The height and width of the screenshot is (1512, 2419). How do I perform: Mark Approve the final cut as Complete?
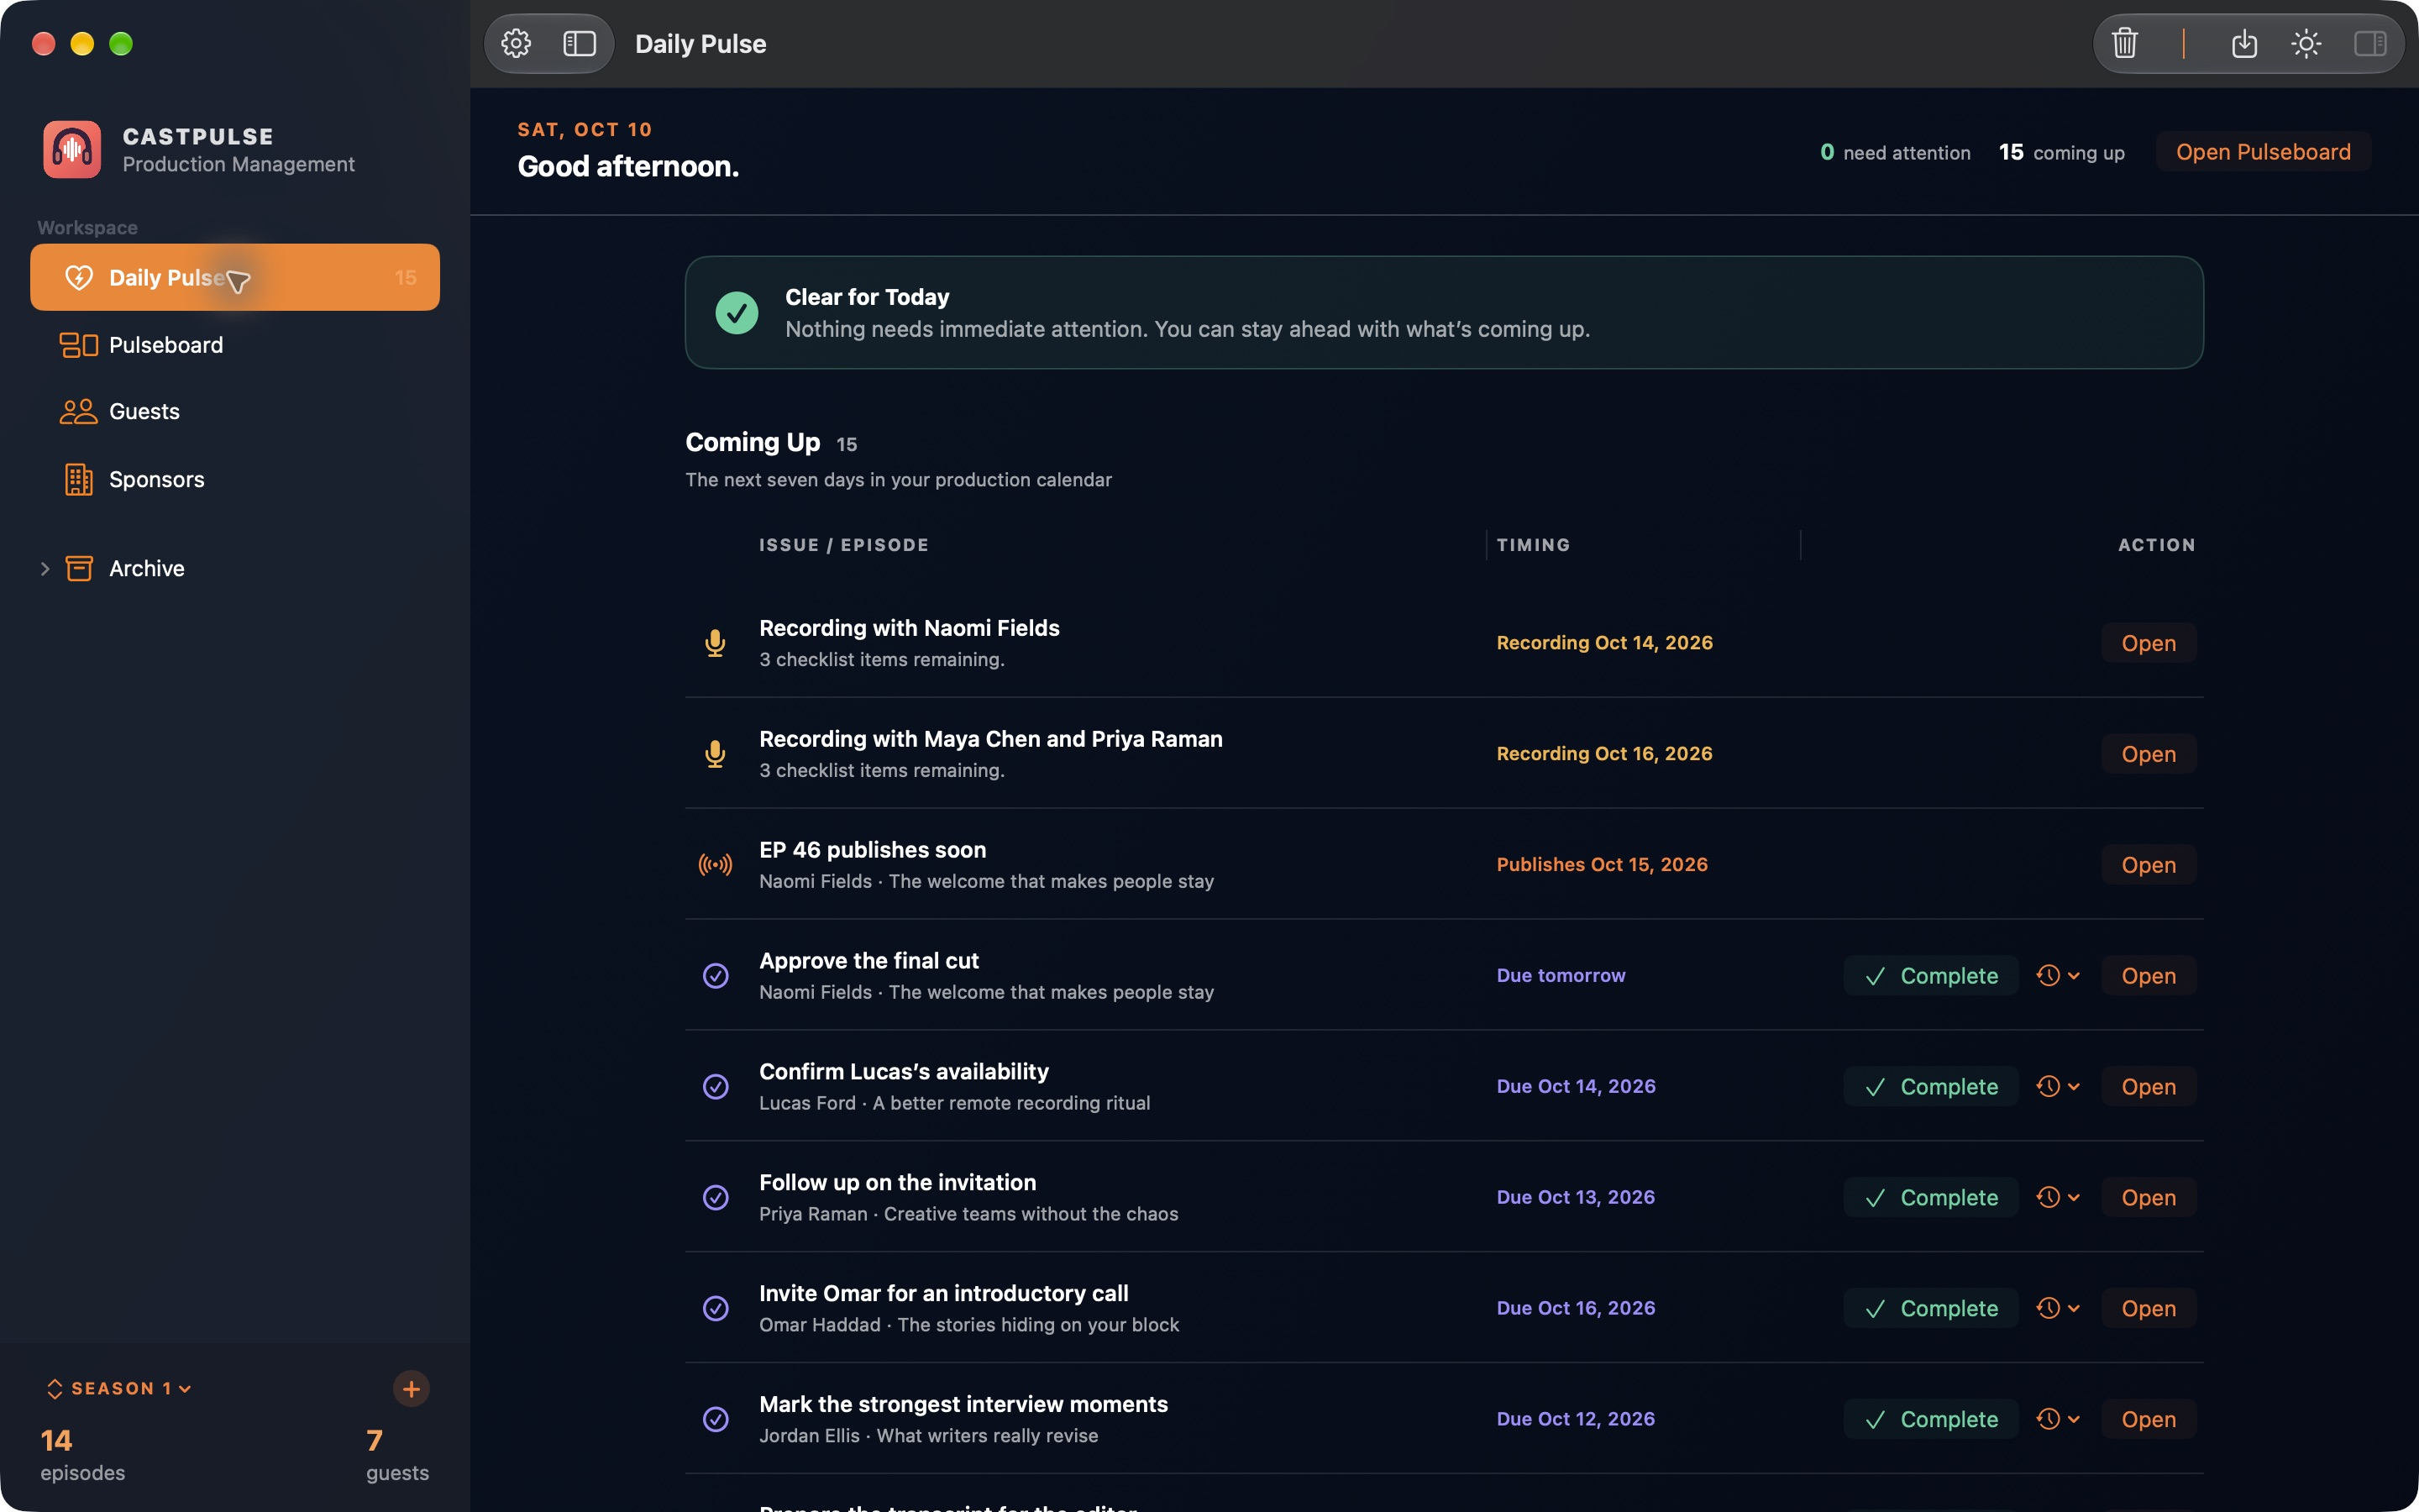1931,976
